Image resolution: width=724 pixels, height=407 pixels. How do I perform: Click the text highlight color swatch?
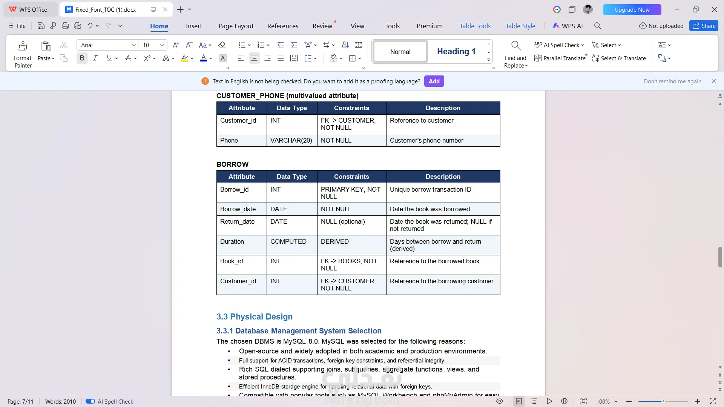pos(184,58)
